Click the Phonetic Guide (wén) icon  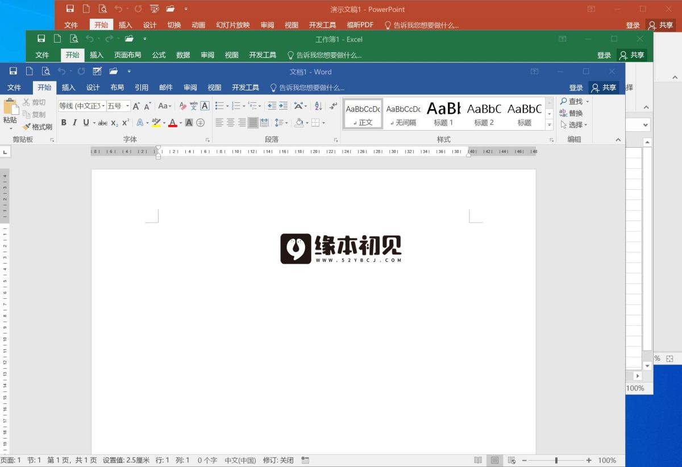(x=194, y=106)
